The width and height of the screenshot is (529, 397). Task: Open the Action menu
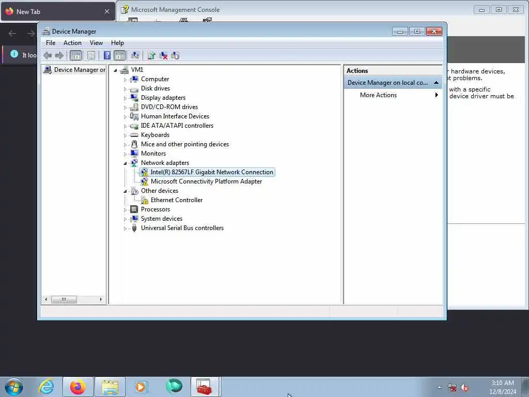pos(72,43)
